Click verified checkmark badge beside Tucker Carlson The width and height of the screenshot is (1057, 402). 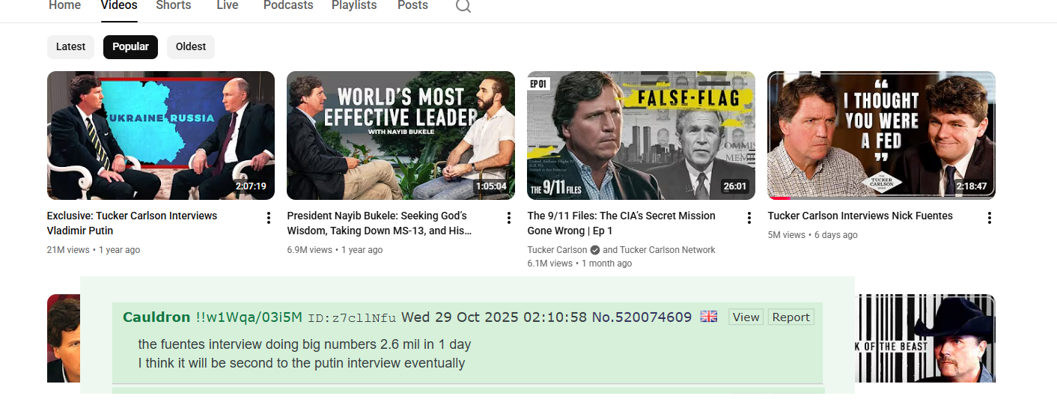coord(595,250)
